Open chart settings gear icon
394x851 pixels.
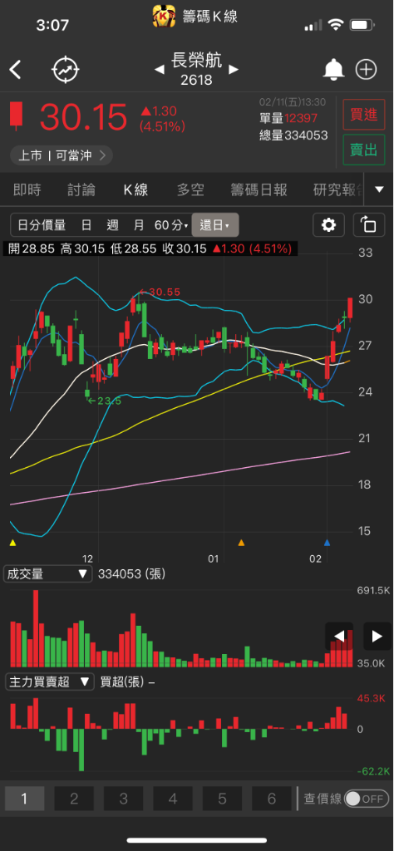click(x=329, y=224)
